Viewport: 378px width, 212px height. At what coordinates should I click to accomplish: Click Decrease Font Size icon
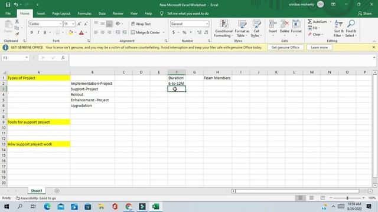[86, 24]
